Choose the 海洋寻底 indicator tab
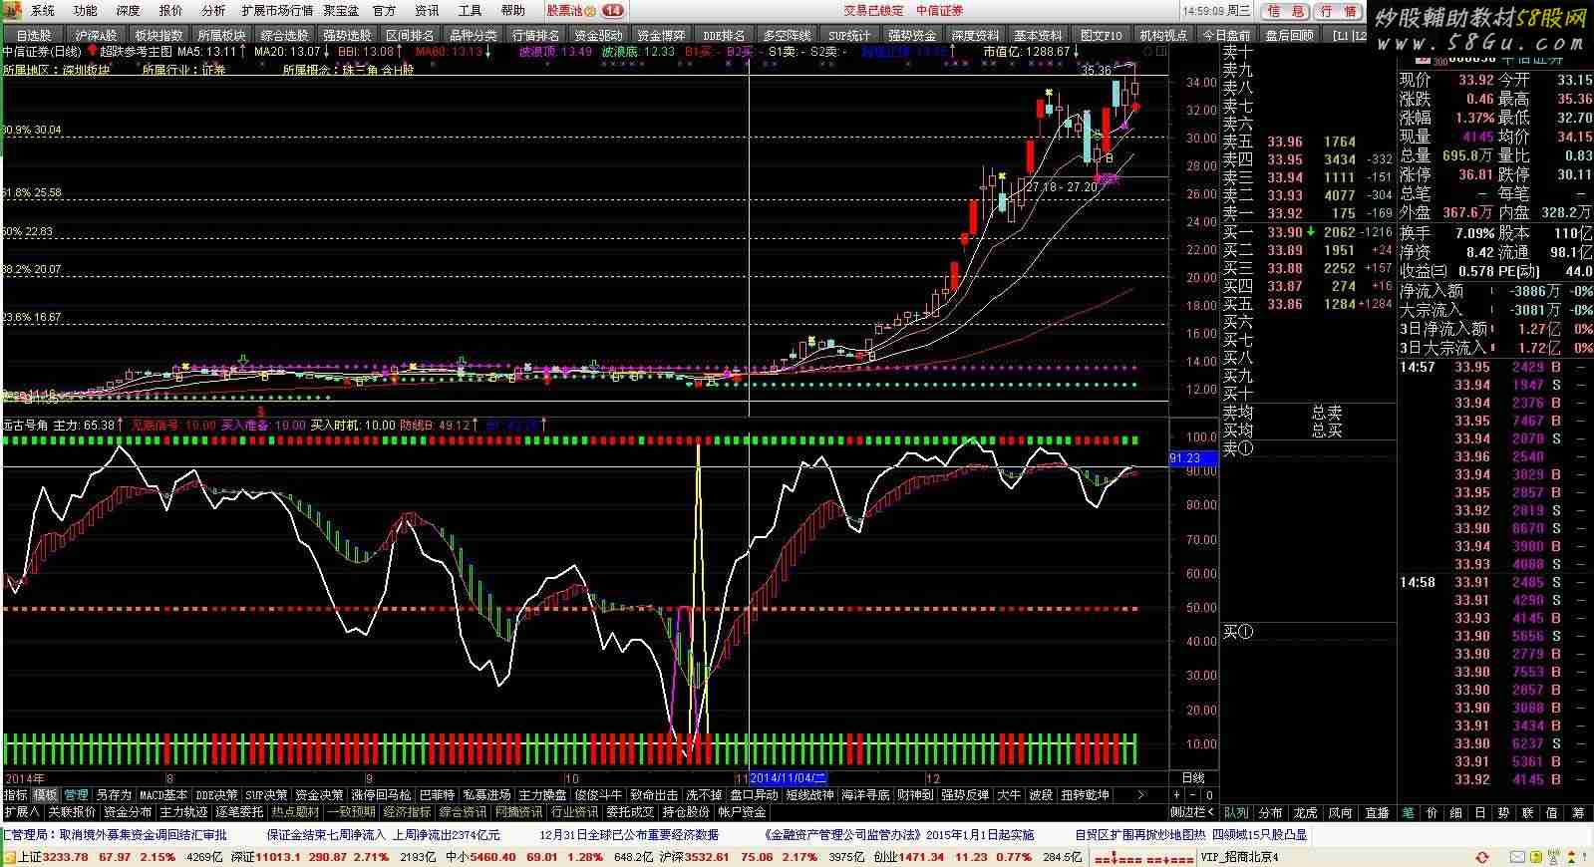1594x867 pixels. [865, 795]
